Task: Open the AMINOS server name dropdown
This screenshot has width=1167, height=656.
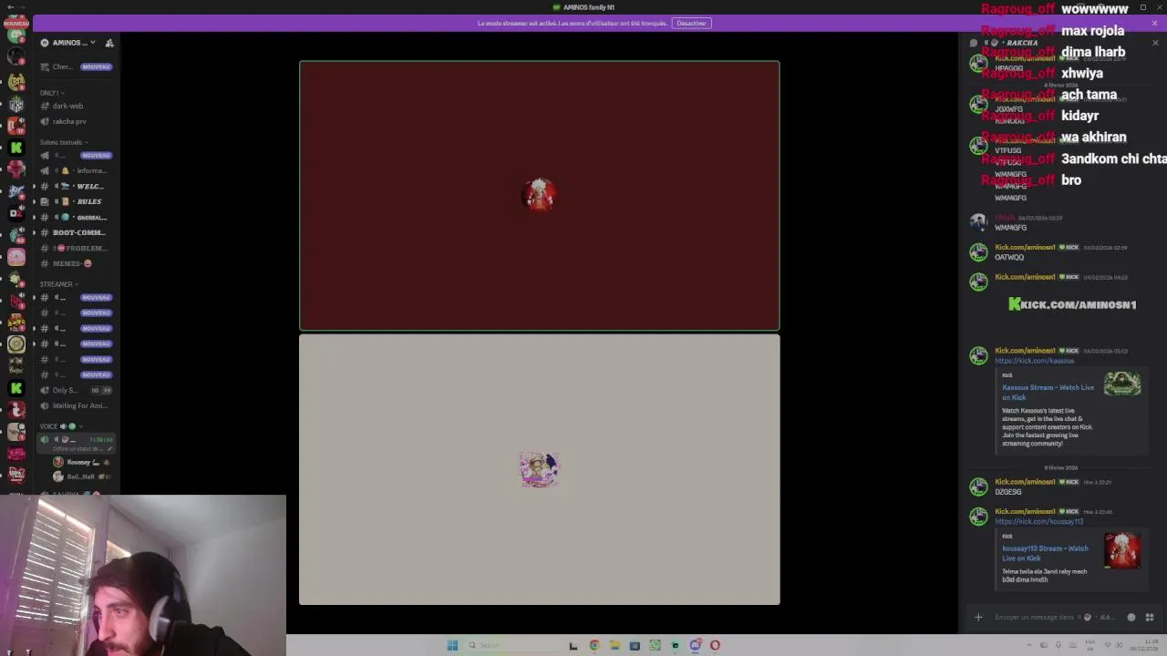Action: point(75,43)
